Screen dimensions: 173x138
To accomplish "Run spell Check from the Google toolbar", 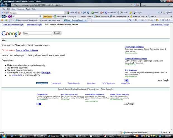I will [x=124, y=13].
